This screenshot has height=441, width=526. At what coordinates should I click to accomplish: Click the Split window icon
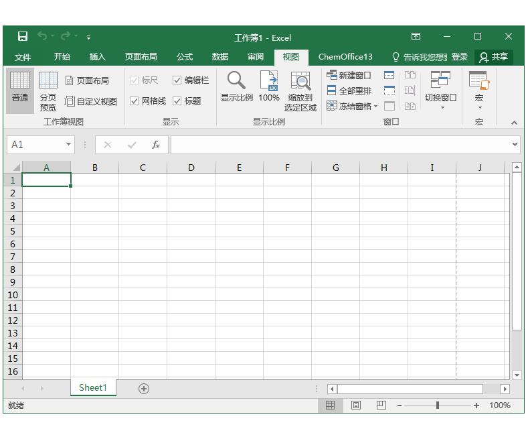click(x=389, y=75)
